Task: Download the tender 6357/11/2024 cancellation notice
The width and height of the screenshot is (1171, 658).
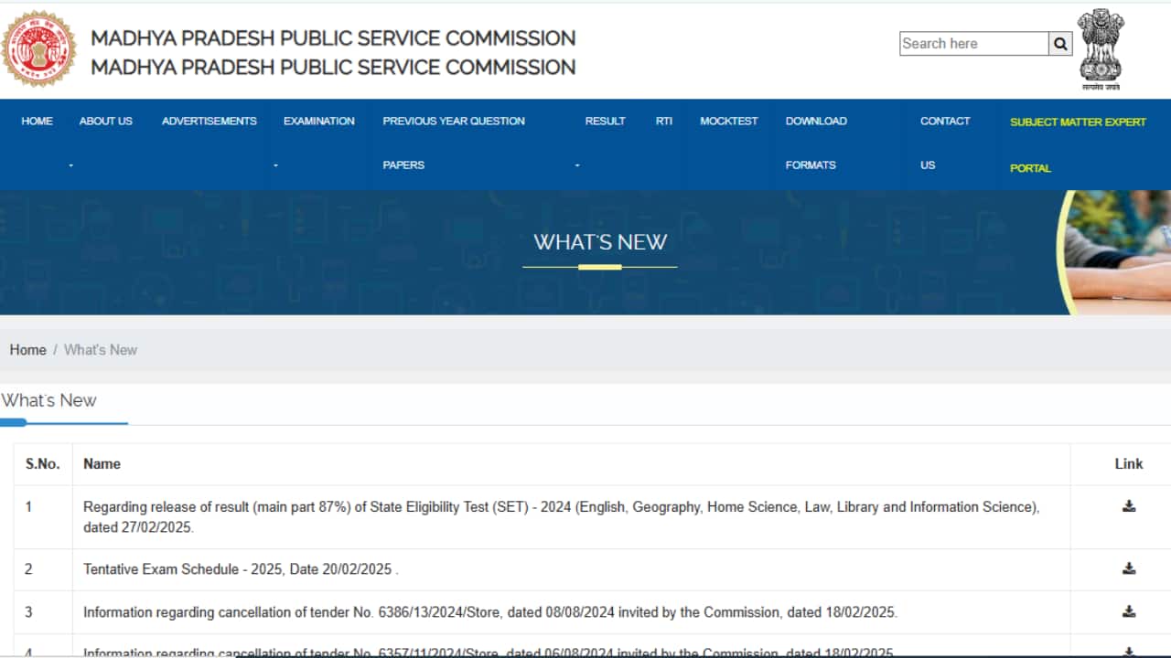Action: click(1127, 651)
